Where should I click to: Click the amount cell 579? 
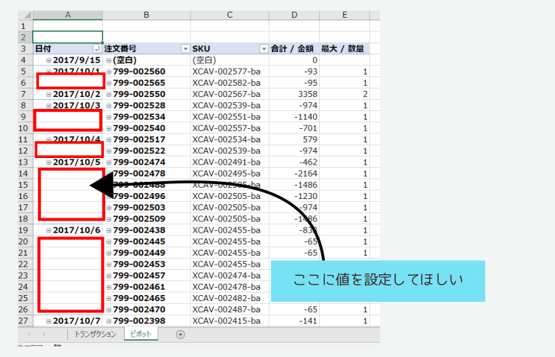(294, 139)
